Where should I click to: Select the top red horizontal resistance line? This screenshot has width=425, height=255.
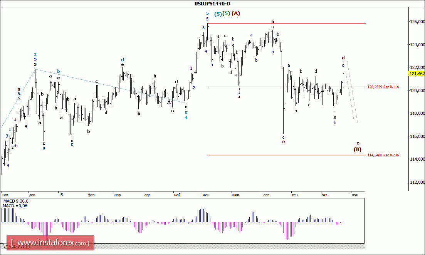287,23
